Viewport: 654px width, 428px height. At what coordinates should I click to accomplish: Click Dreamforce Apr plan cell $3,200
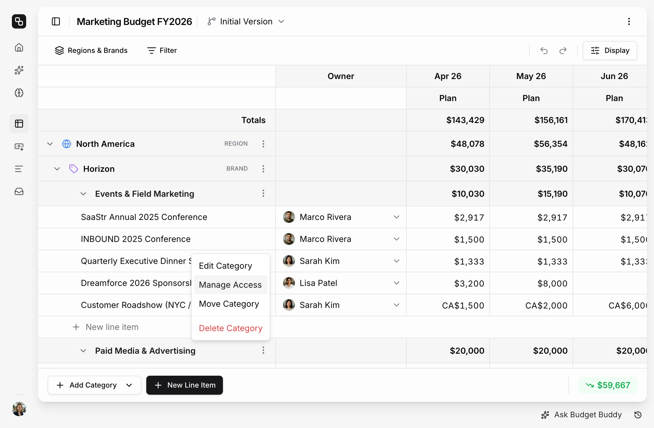tap(448, 283)
